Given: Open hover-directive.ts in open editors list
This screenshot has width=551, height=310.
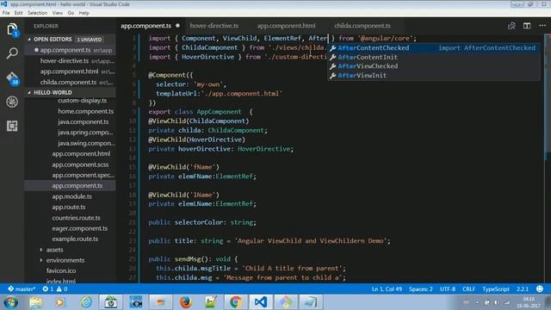Looking at the screenshot, I should [70, 61].
